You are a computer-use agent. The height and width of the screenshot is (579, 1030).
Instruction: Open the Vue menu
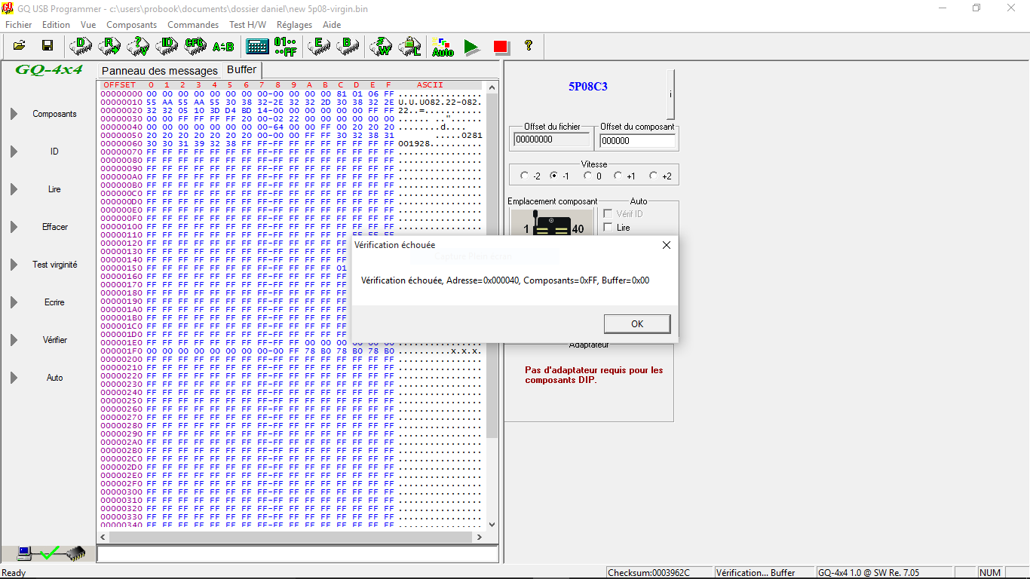tap(88, 25)
